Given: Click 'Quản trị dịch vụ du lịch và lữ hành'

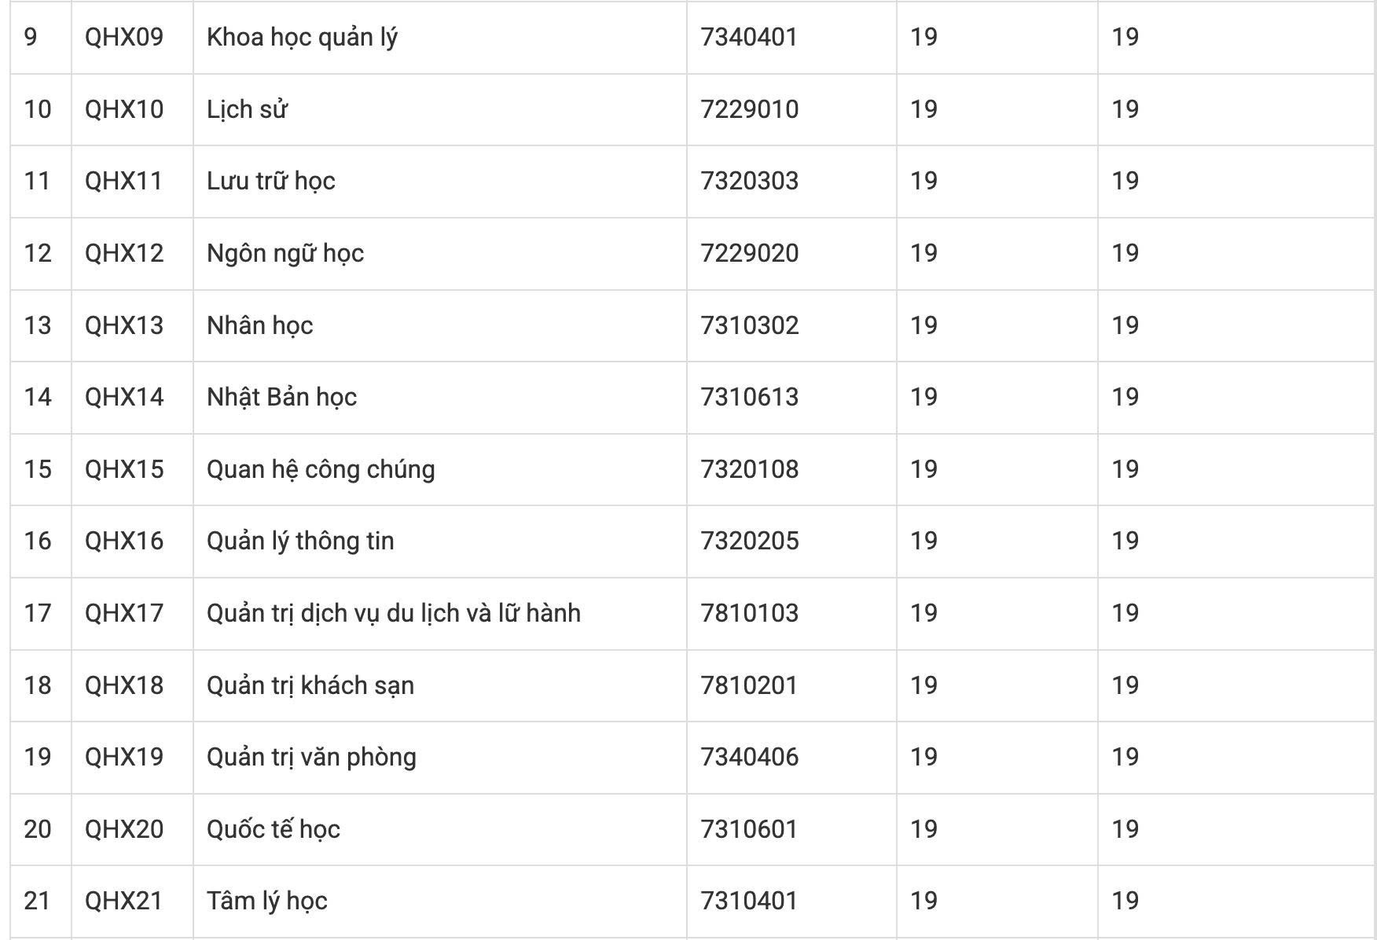Looking at the screenshot, I should tap(394, 613).
